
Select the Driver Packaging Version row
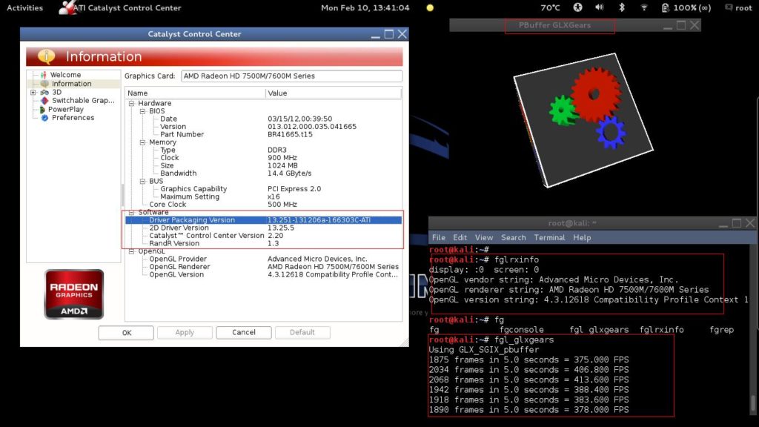coord(263,219)
